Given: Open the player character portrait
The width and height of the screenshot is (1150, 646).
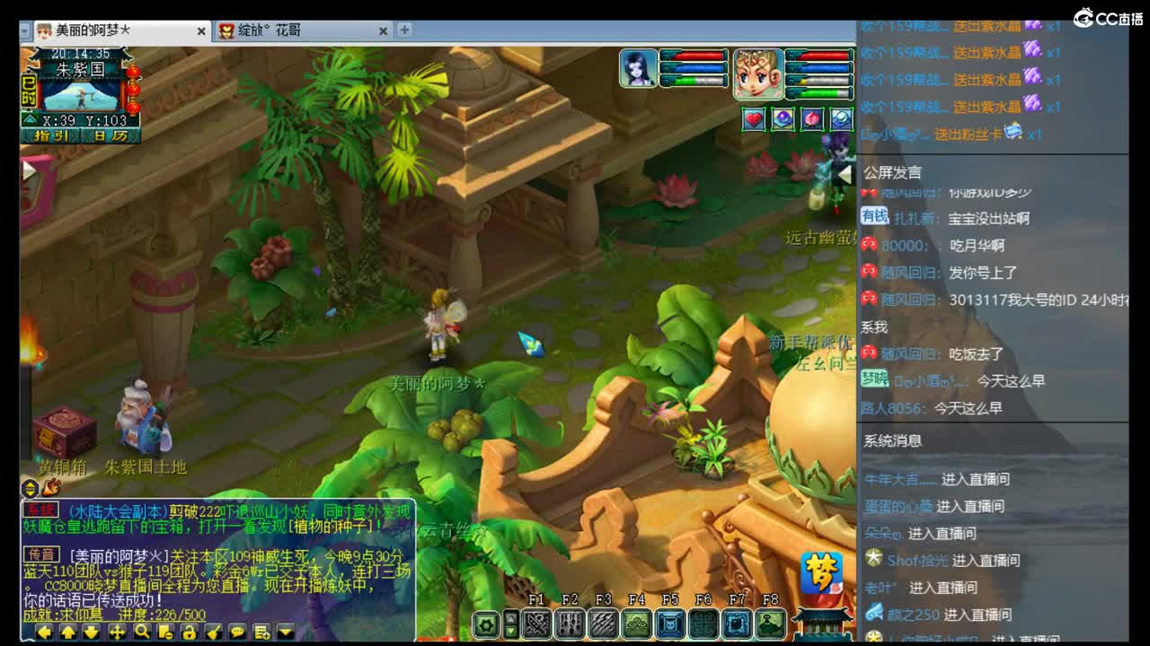Looking at the screenshot, I should coord(758,74).
